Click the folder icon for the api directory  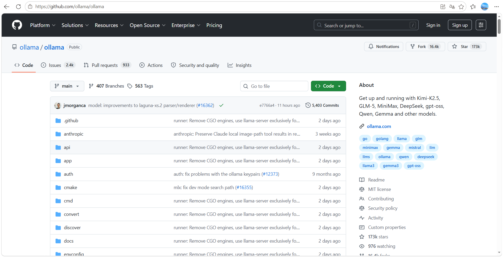pyautogui.click(x=58, y=147)
